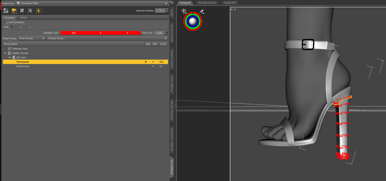Select the Y axis radio button
This screenshot has width=386, height=181.
pyautogui.click(x=21, y=27)
